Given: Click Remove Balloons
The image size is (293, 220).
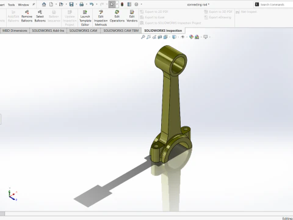Looking at the screenshot, I should (27, 16).
